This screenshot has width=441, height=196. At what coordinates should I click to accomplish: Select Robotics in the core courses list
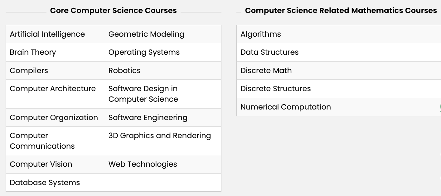[124, 71]
